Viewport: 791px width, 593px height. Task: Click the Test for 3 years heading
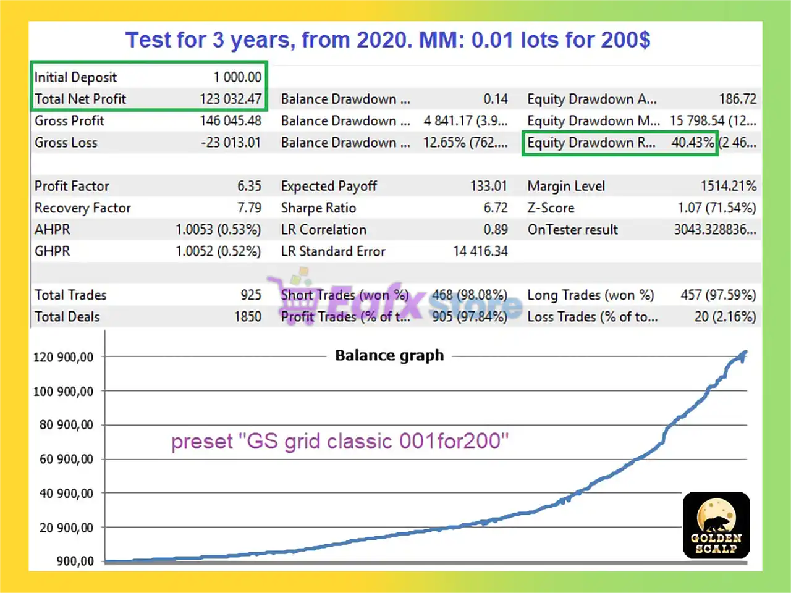[388, 40]
